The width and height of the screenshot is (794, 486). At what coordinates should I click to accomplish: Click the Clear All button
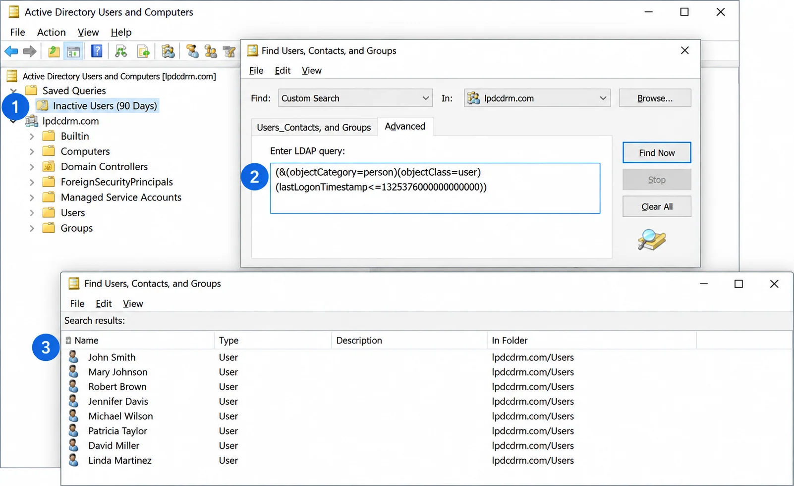pyautogui.click(x=657, y=206)
